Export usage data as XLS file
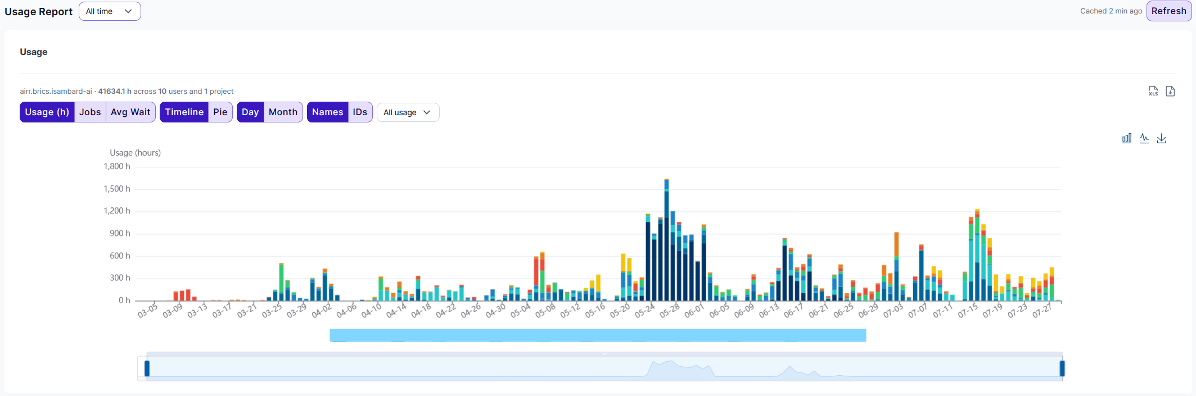Viewport: 1196px width, 396px height. pos(1153,91)
